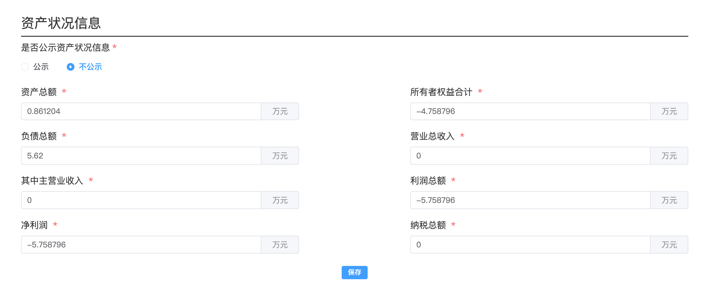This screenshot has height=307, width=713.
Task: Click the 资产状况信息 page title
Action: click(x=61, y=21)
